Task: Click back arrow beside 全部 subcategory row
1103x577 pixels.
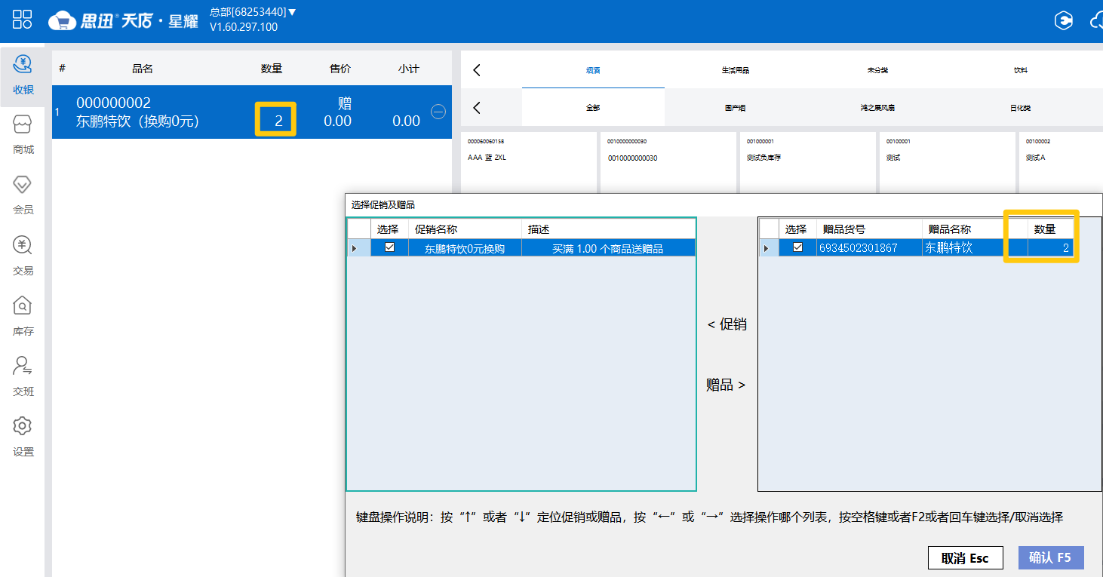Action: point(477,108)
